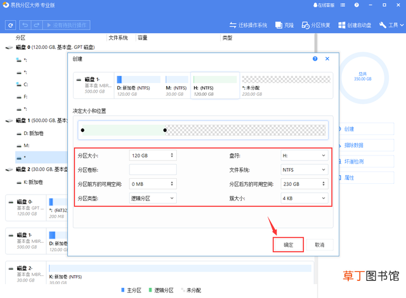
Task: Click the 分区前方的可用空间 0 MB field
Action: coord(153,184)
